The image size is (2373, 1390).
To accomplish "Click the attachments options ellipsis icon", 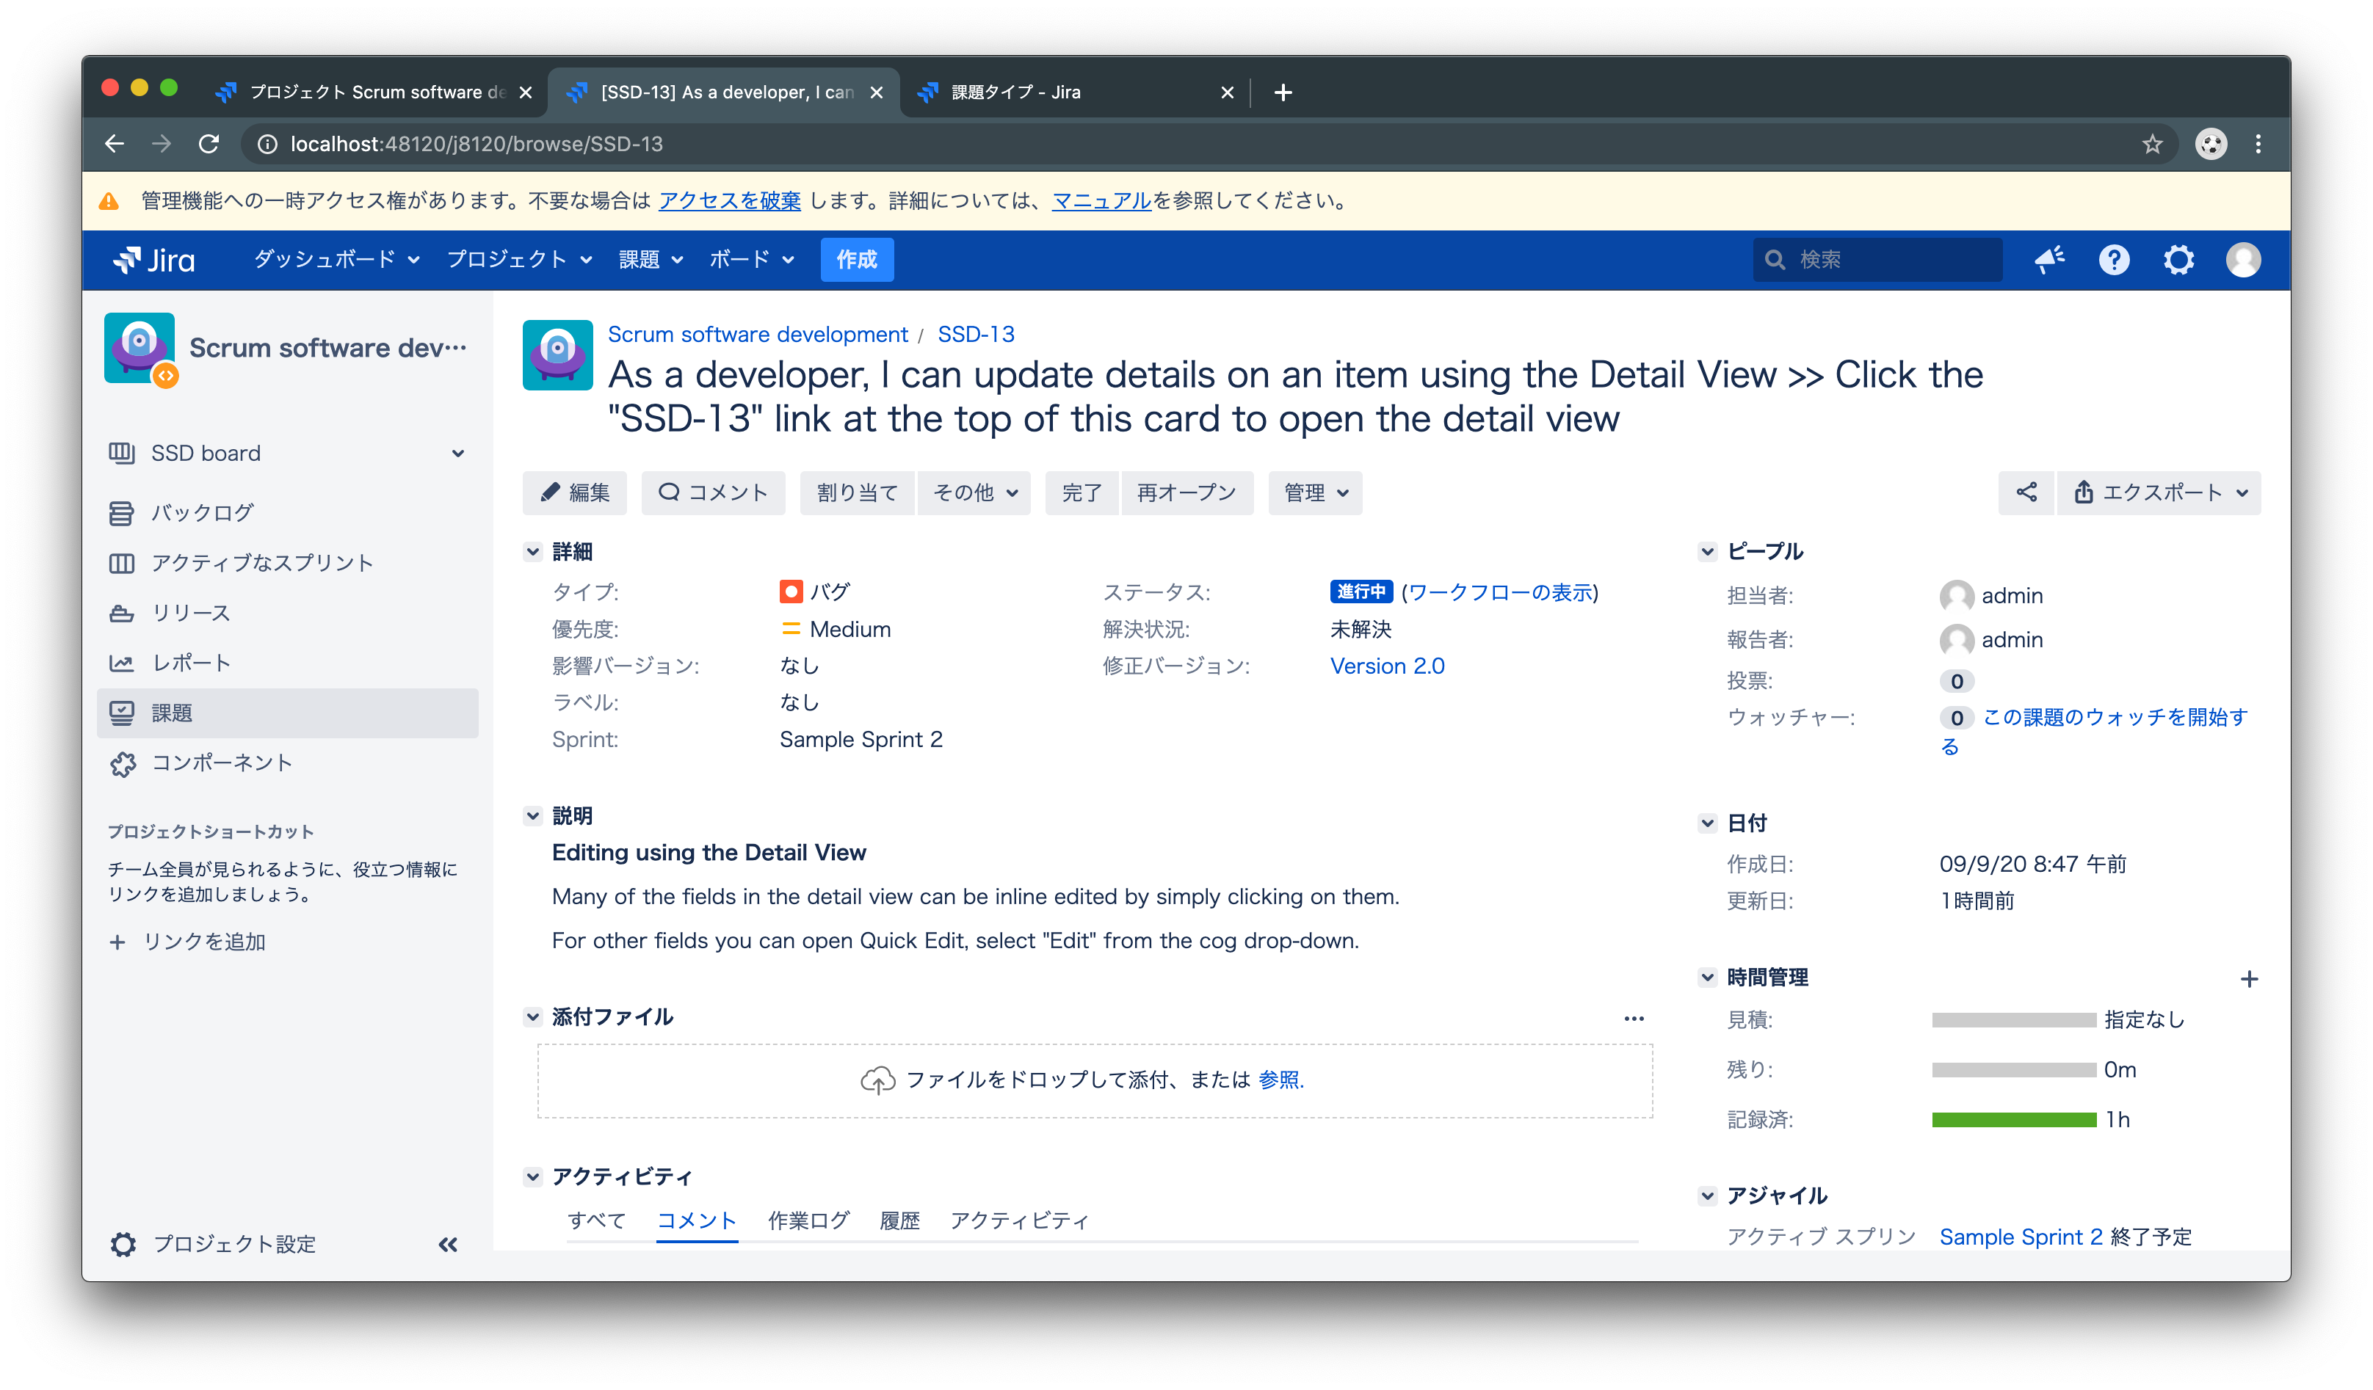I will tap(1634, 1018).
